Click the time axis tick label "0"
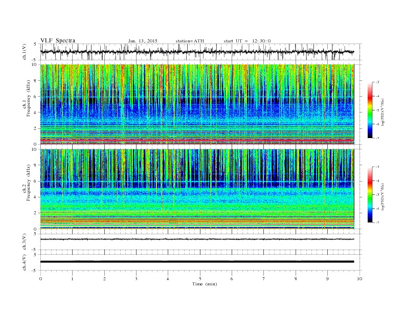This screenshot has width=405, height=313. 40,279
